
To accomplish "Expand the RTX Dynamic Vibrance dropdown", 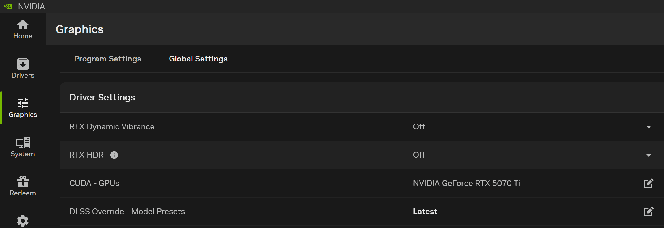I will tap(648, 127).
